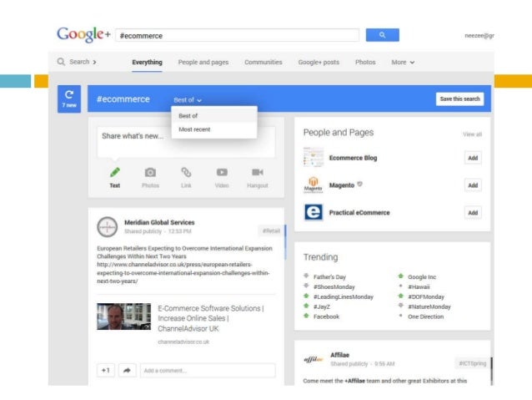Click the Affilae logo
The width and height of the screenshot is (532, 400).
click(314, 359)
